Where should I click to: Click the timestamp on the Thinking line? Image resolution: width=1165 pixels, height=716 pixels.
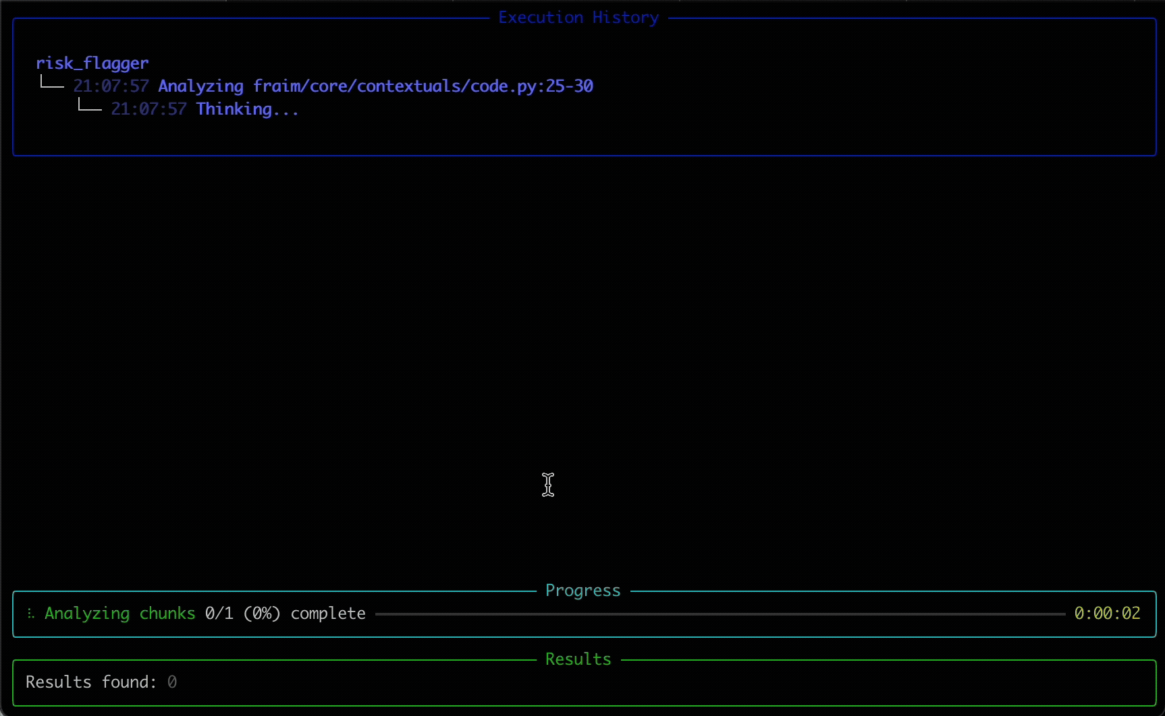coord(148,109)
